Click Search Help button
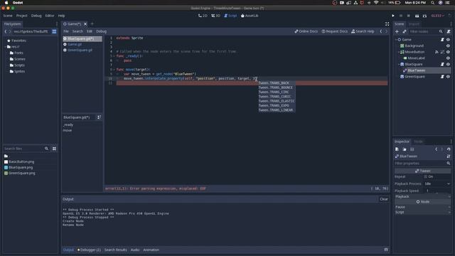Screen dimensions: 455x256 click(363, 31)
